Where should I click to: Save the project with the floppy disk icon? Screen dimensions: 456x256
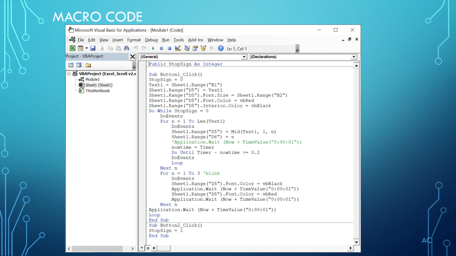click(x=93, y=48)
